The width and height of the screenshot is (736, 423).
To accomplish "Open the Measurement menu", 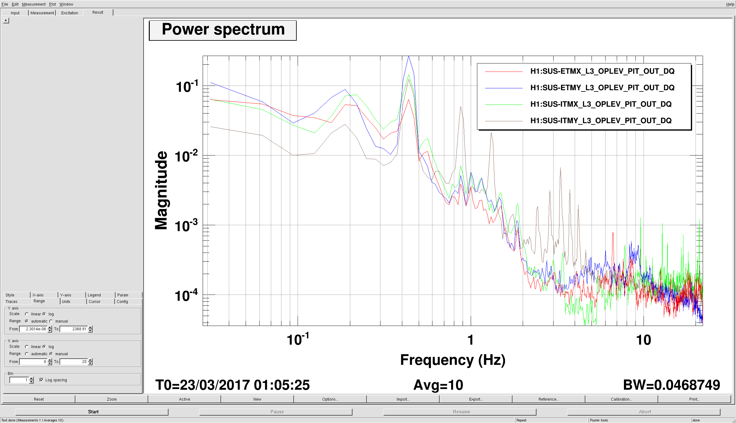I will tap(34, 4).
